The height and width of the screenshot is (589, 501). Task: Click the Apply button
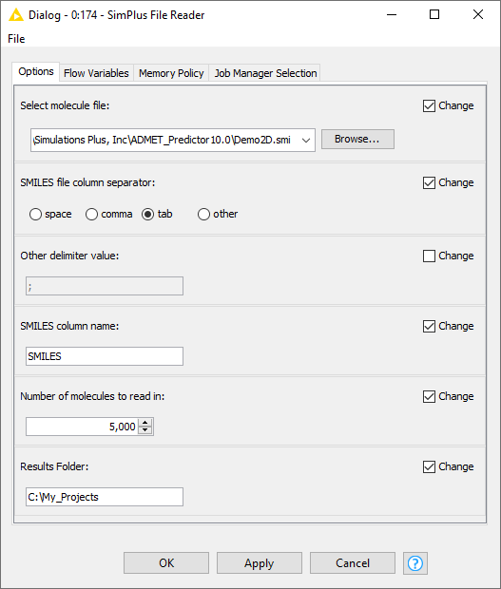(x=260, y=562)
